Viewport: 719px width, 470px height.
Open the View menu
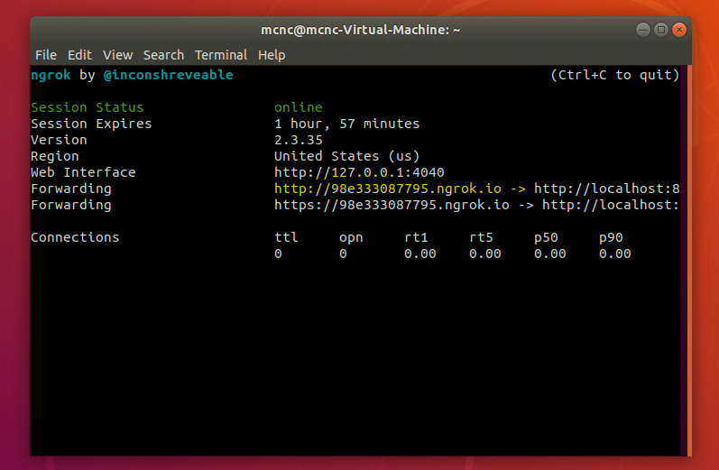[118, 55]
